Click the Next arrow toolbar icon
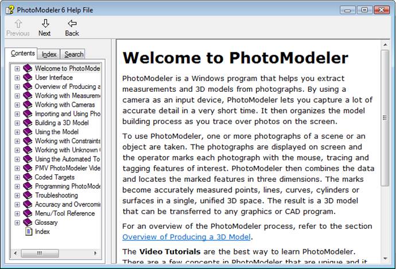 45,24
